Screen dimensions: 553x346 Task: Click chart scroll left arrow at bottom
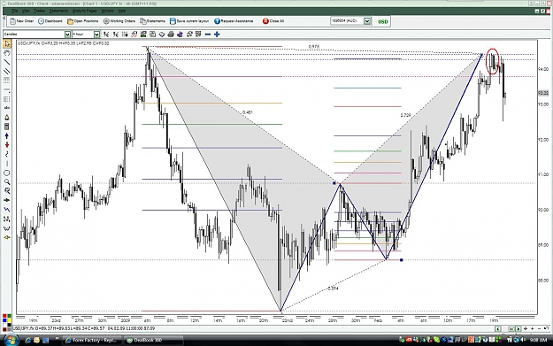point(497,328)
